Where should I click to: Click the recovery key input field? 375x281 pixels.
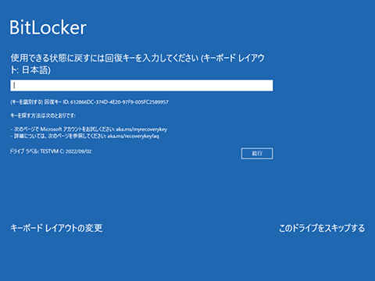point(141,85)
